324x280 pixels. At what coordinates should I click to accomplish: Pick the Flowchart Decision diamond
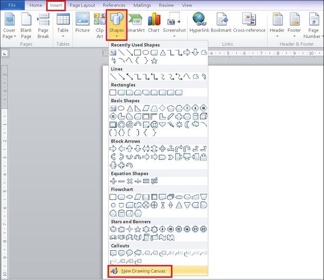129,197
